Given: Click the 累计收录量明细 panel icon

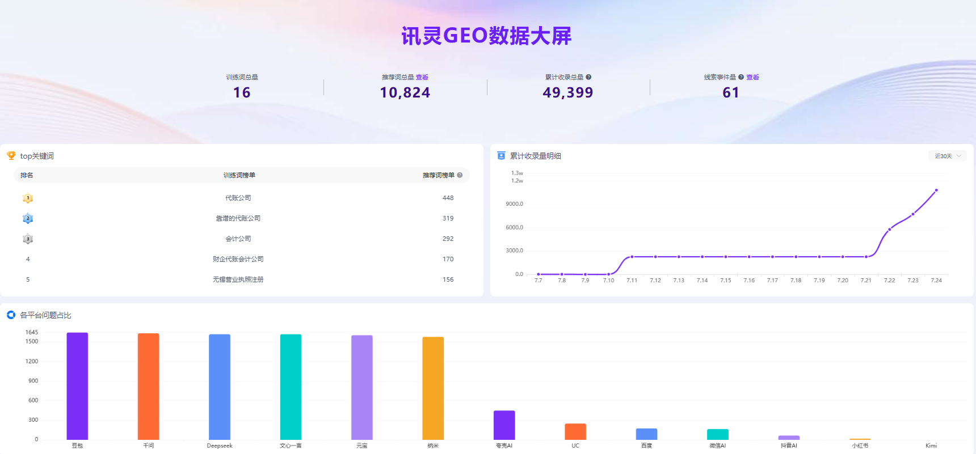Looking at the screenshot, I should pyautogui.click(x=501, y=155).
